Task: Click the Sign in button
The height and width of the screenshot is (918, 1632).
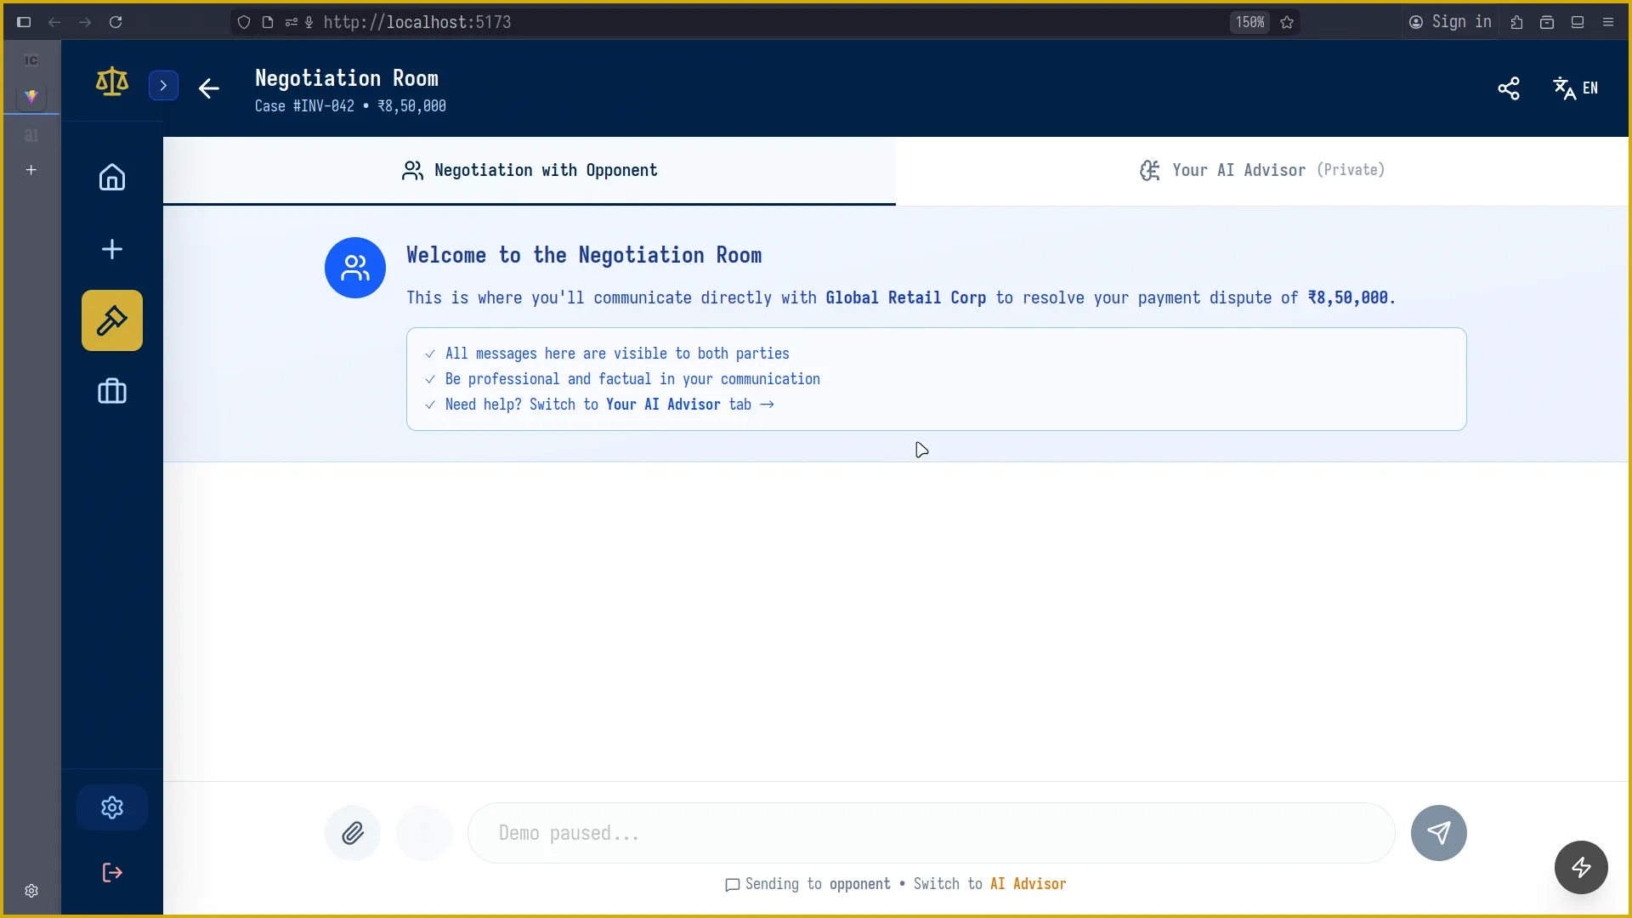Action: [1451, 22]
